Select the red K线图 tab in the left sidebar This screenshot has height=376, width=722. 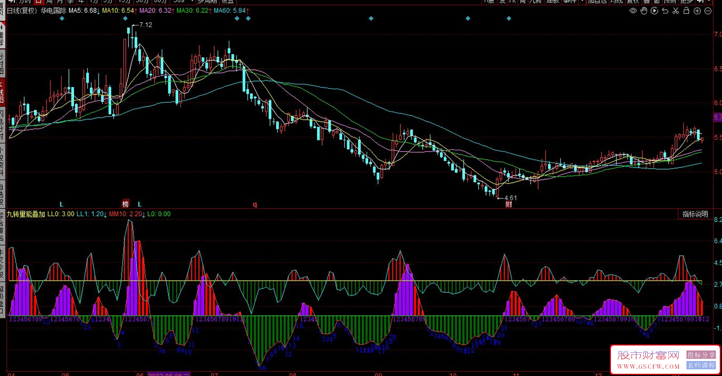pos(2,93)
